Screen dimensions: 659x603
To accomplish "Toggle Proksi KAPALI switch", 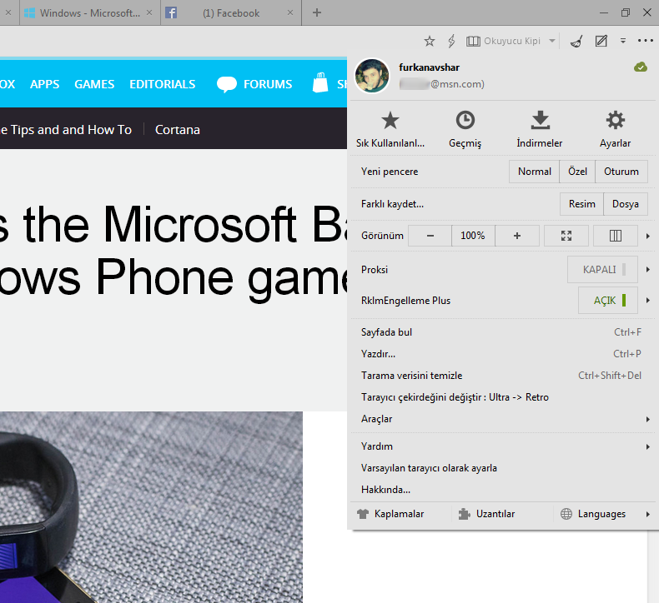I will tap(602, 269).
